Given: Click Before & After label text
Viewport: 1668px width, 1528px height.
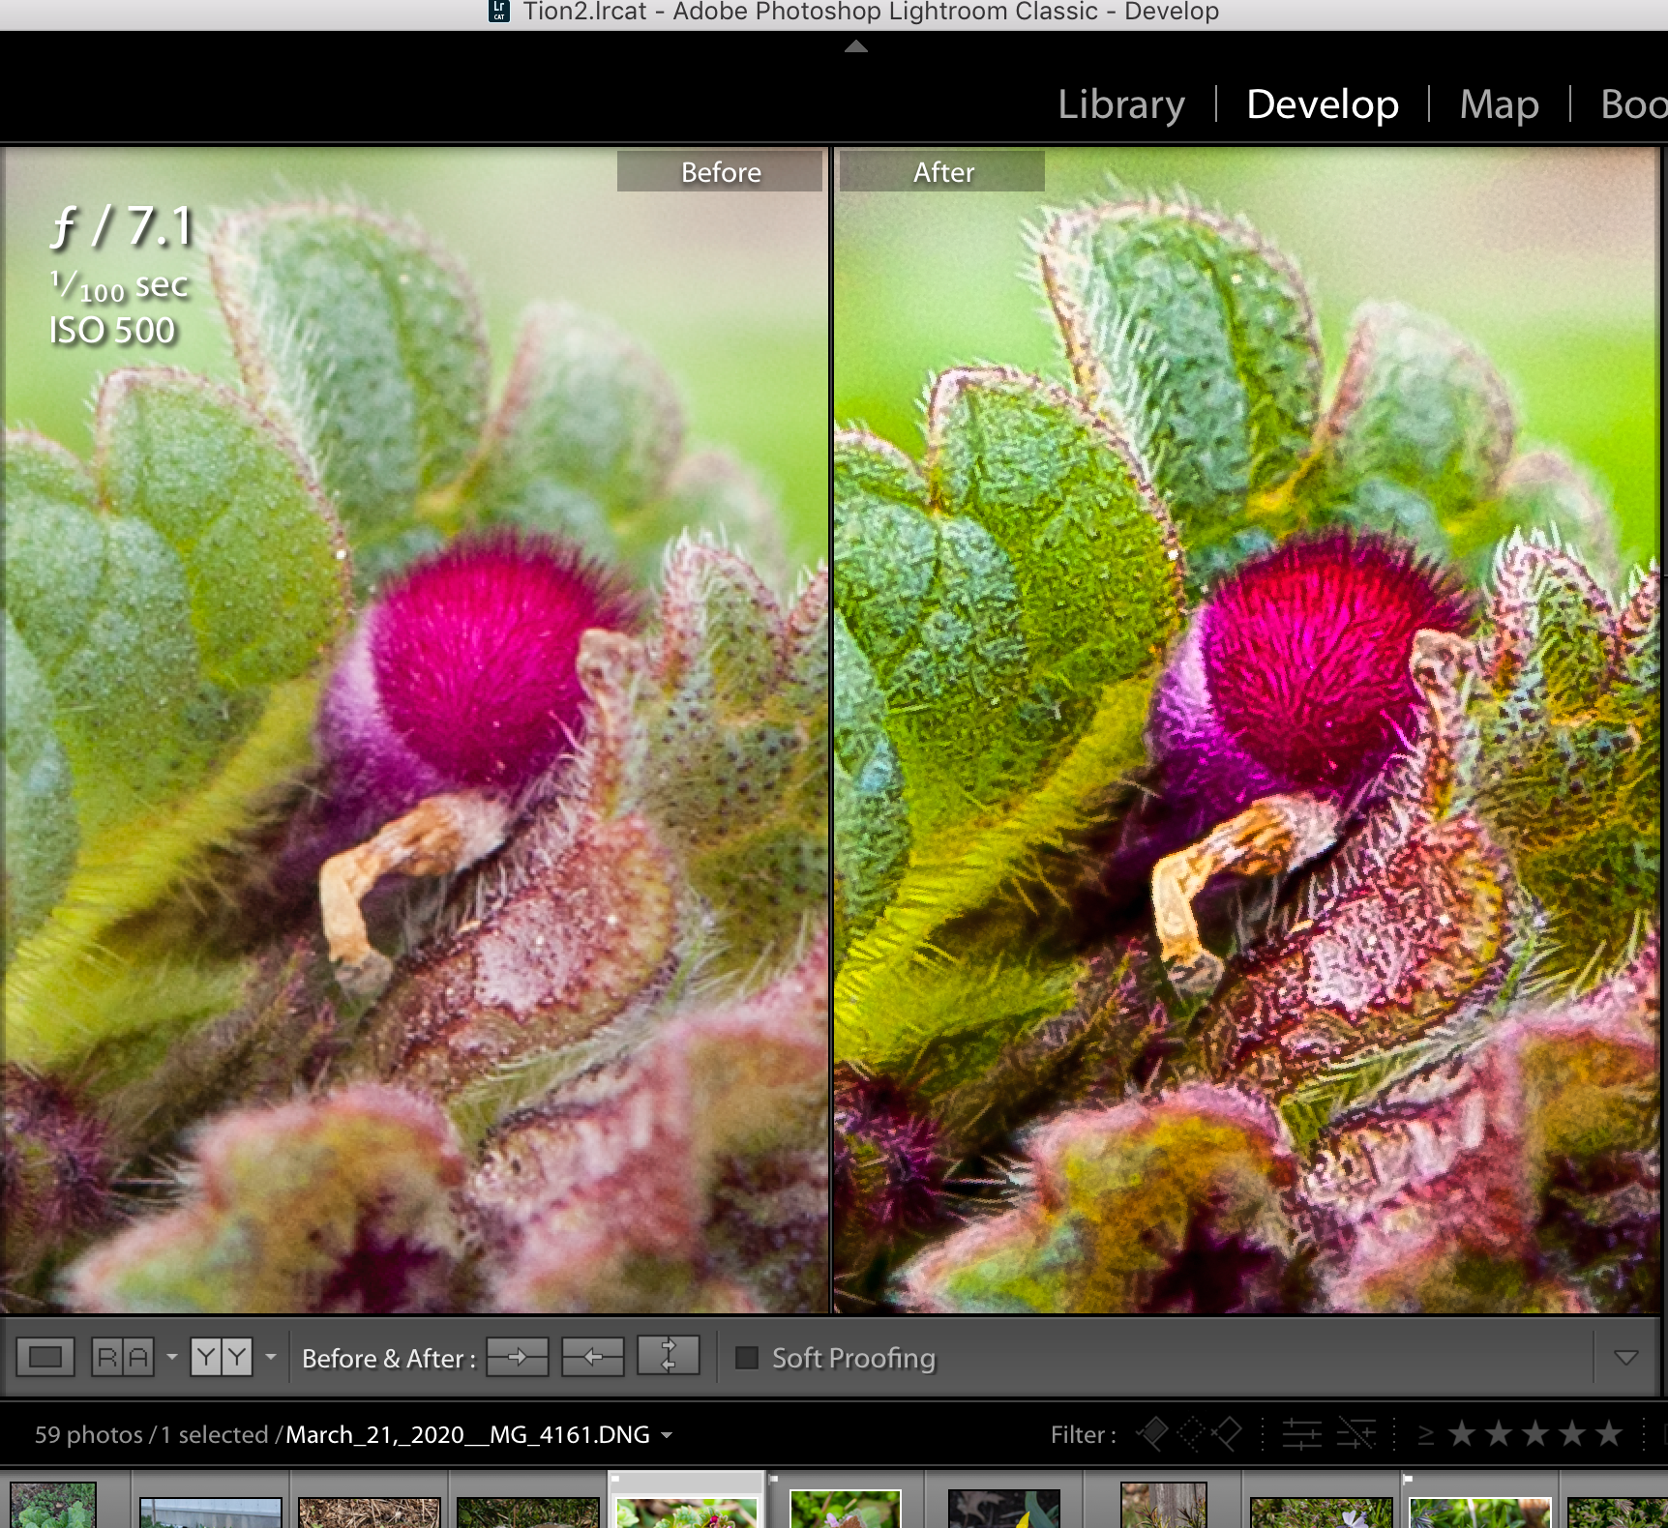Looking at the screenshot, I should click(389, 1358).
